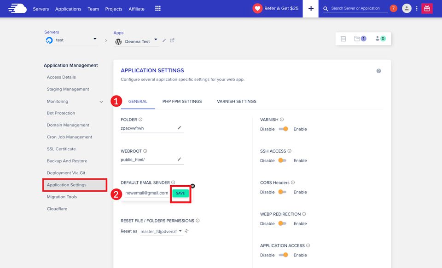The image size is (442, 268).
Task: Click the edit pencil next to WEBROOT field
Action: (x=180, y=160)
